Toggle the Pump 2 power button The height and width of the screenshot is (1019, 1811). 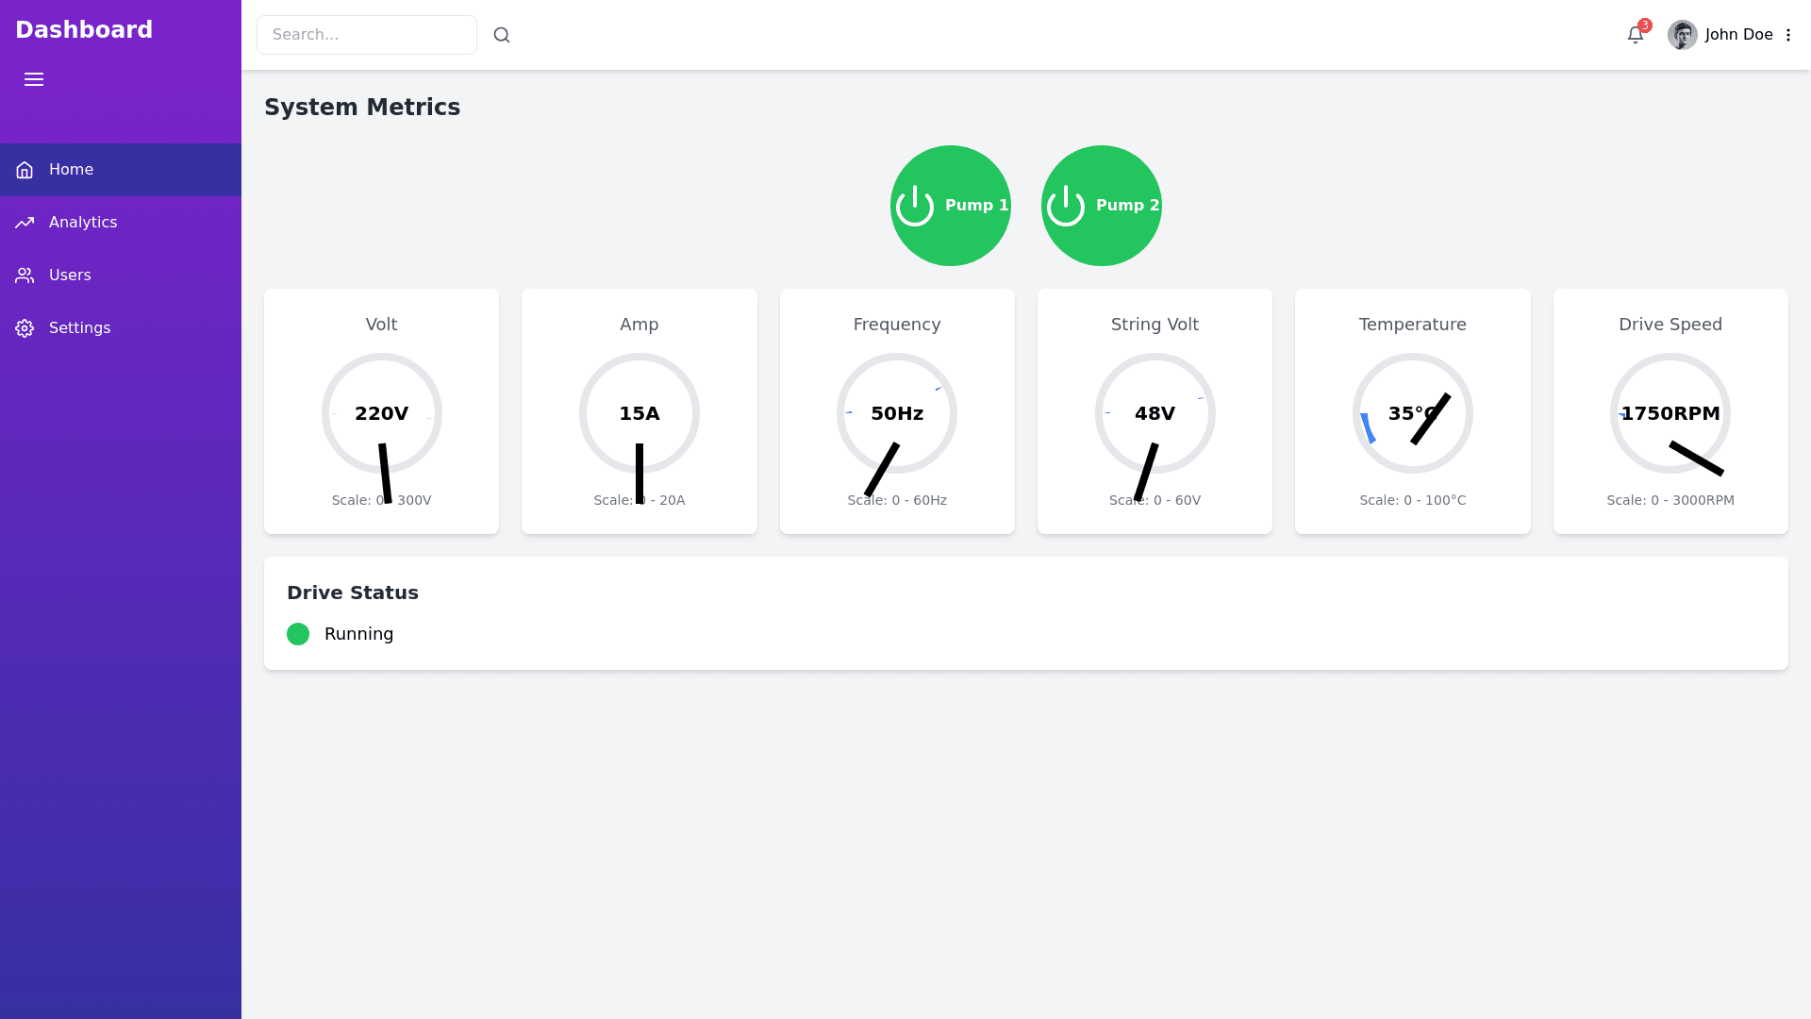point(1102,206)
